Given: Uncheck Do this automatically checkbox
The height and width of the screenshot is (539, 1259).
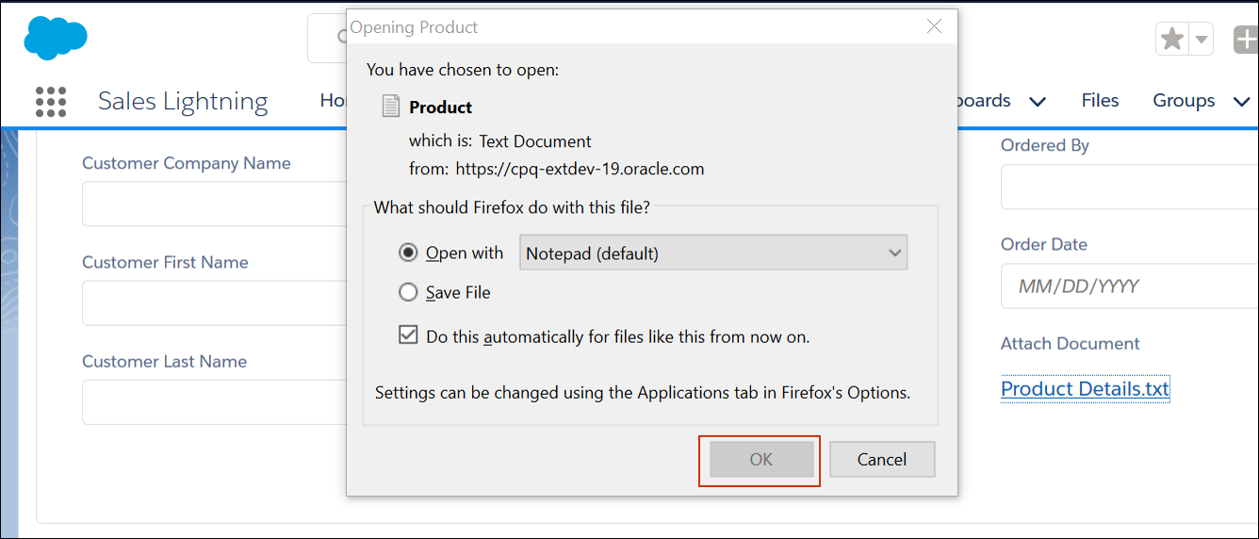Looking at the screenshot, I should point(408,335).
